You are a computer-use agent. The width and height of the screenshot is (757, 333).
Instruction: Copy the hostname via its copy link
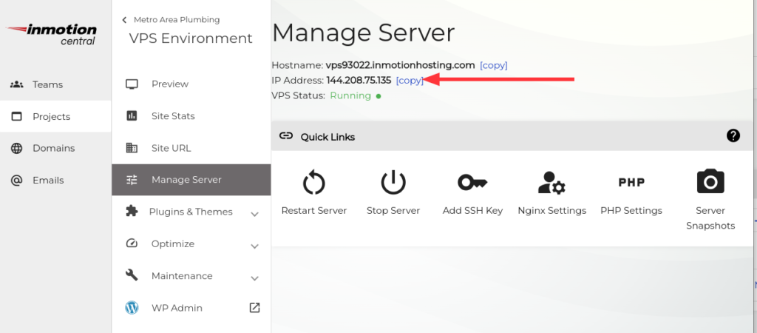493,65
